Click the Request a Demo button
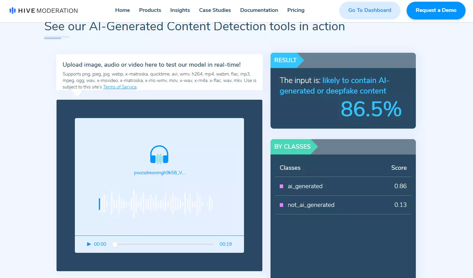Viewport: 473px width, 278px height. [x=436, y=10]
